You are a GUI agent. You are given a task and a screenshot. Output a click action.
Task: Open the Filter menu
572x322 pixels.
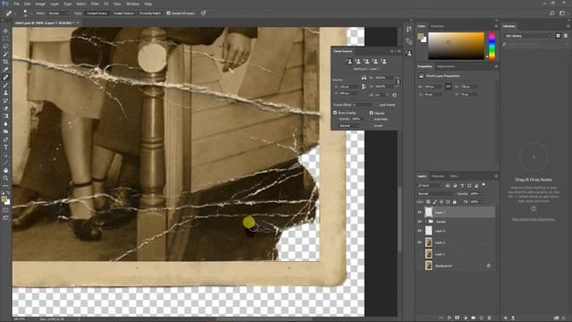(x=95, y=4)
